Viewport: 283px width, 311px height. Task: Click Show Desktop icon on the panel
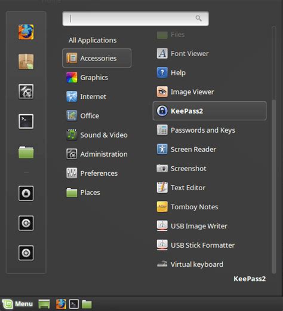[44, 304]
